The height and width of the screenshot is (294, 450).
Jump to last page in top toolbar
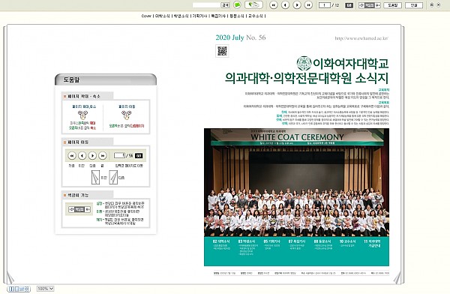pyautogui.click(x=308, y=5)
